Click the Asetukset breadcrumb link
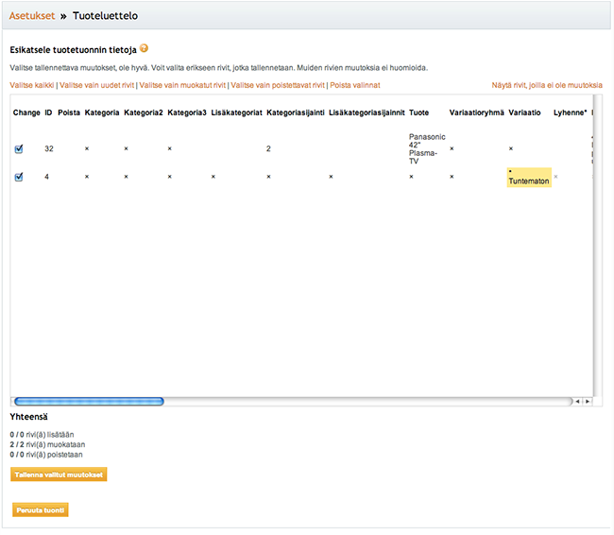The image size is (614, 535). coord(33,15)
